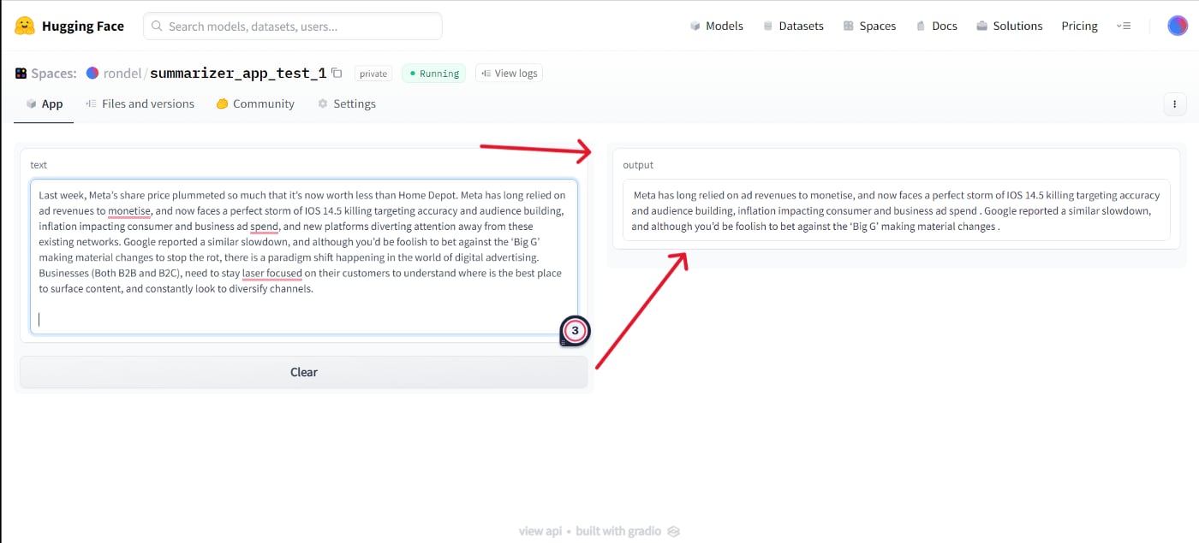Click the Settings gear icon

coord(323,103)
